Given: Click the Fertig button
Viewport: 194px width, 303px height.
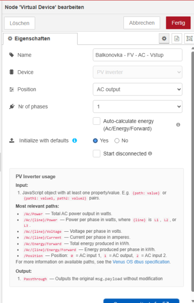Looking at the screenshot, I should tap(178, 23).
